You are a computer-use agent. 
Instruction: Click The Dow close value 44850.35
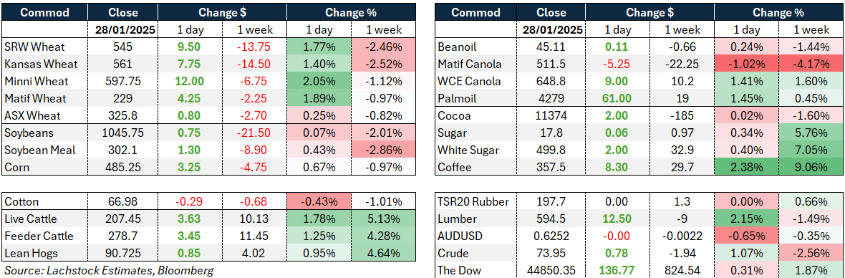click(551, 270)
